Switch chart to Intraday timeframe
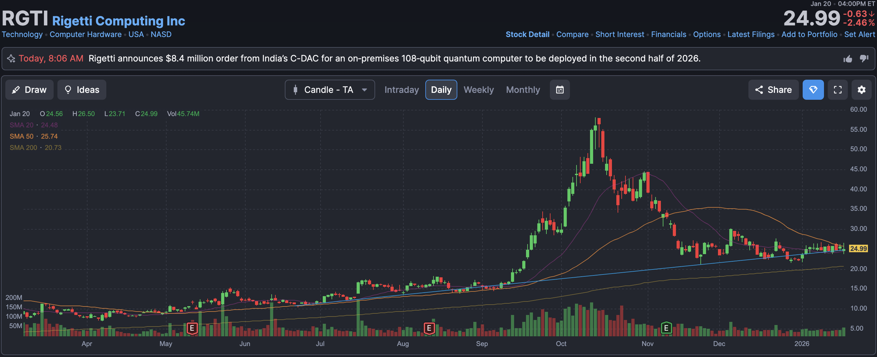This screenshot has width=877, height=357. pos(401,90)
